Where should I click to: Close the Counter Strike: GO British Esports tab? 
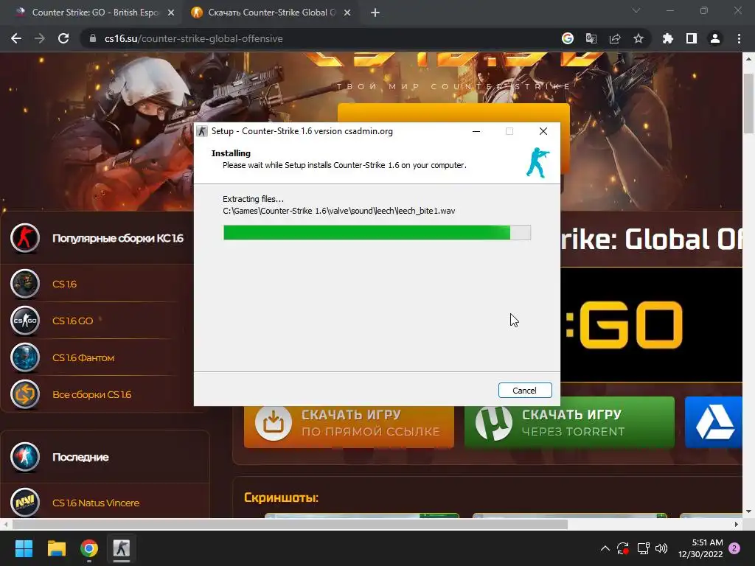tap(171, 13)
